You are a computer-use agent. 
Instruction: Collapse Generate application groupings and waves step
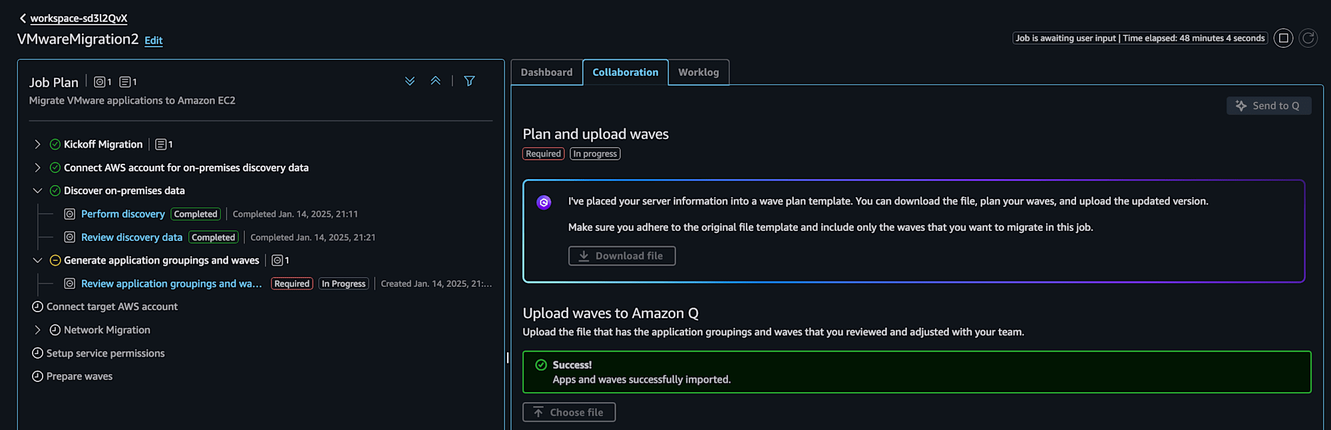pyautogui.click(x=37, y=260)
